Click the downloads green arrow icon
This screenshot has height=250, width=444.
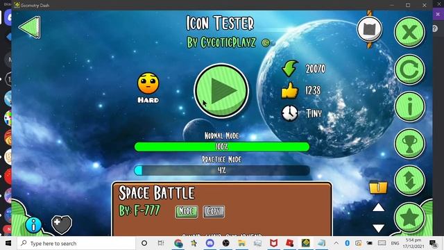(290, 68)
